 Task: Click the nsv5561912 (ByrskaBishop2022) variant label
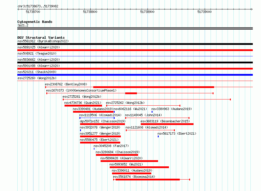point(43,41)
